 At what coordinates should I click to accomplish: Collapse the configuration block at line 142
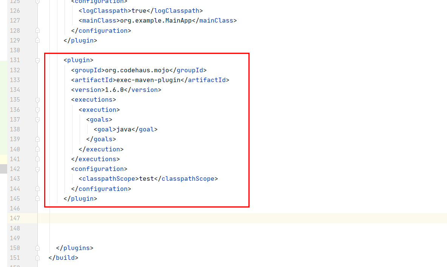[x=37, y=169]
